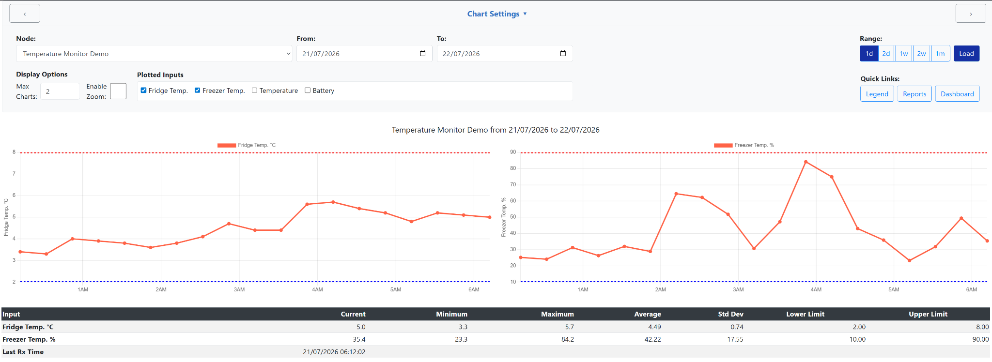Screen dimensions: 992x362
Task: Open the From date calendar picker icon
Action: [422, 53]
